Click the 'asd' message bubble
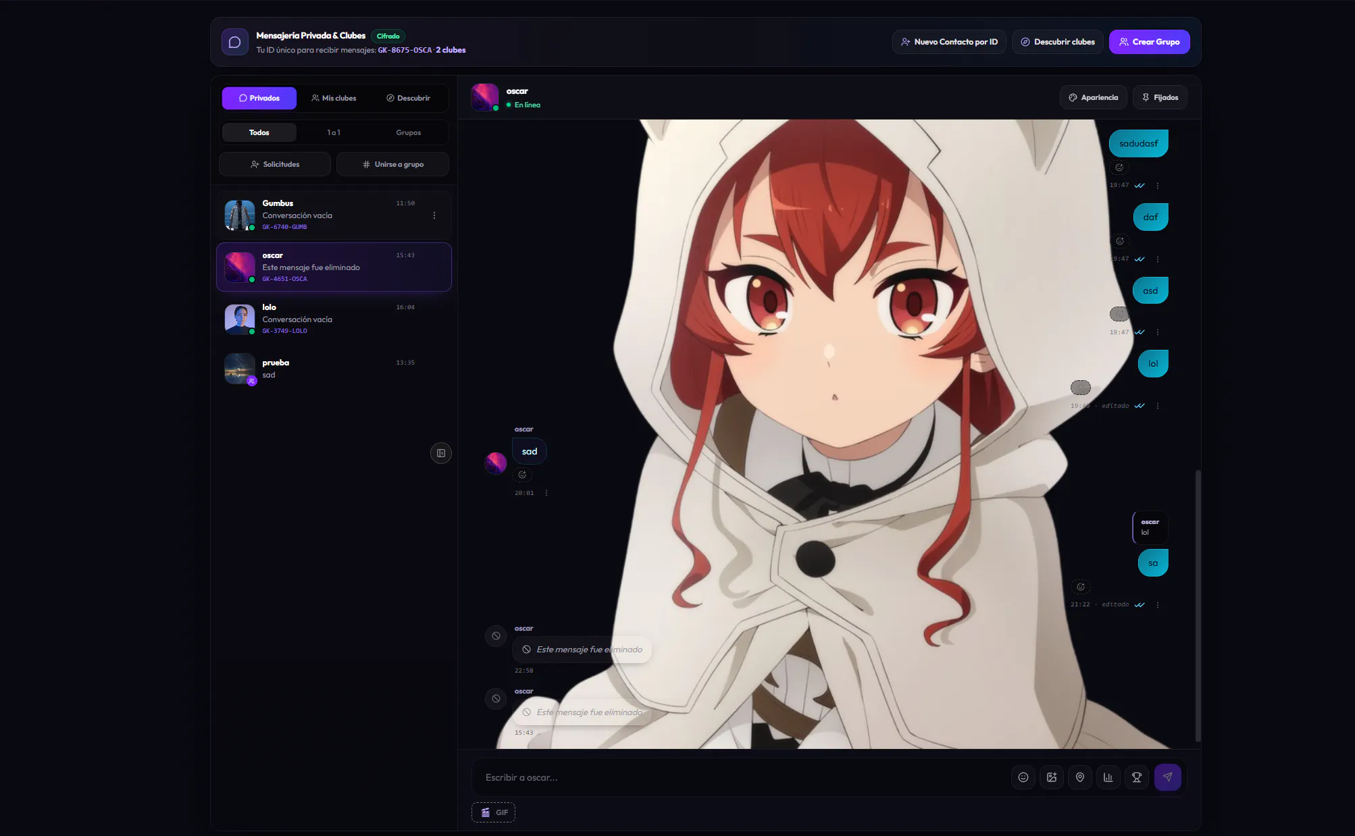Viewport: 1355px width, 836px height. [1150, 290]
